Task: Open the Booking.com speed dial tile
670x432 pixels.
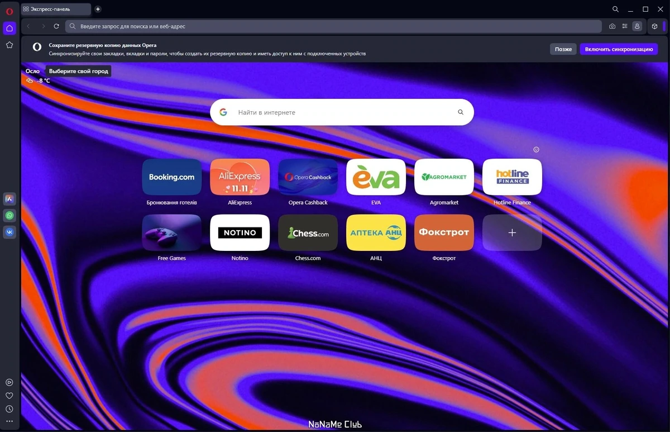Action: [172, 177]
